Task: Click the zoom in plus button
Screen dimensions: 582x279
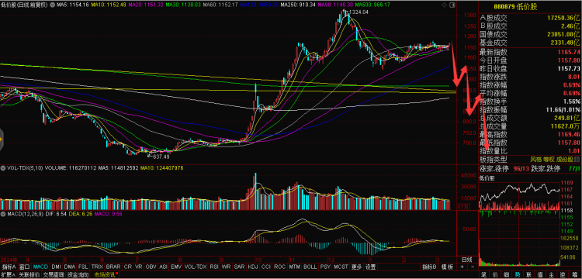Action: coord(462,267)
